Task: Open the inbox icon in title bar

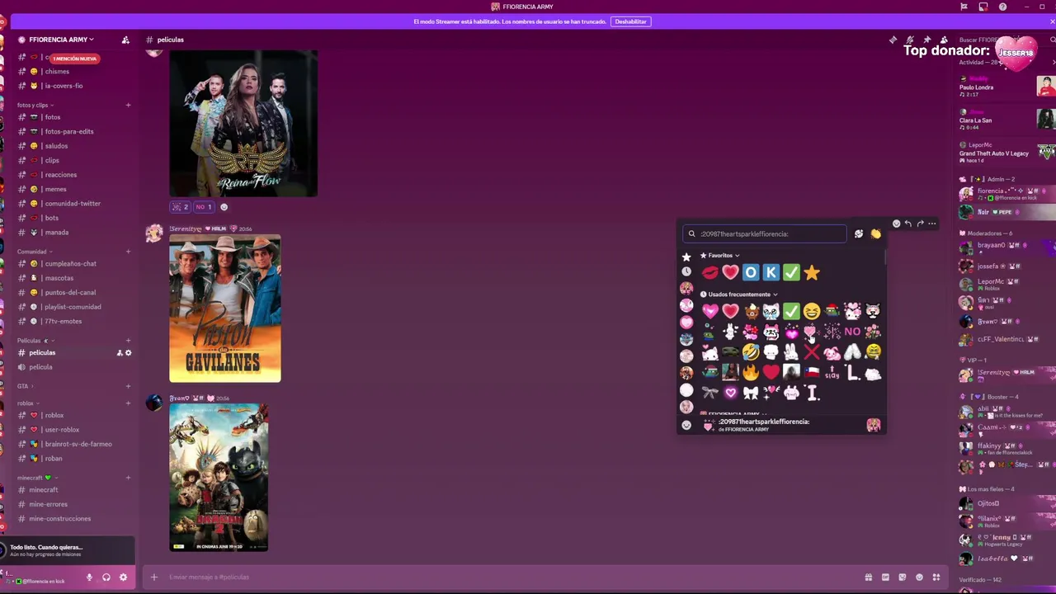Action: pos(983,7)
